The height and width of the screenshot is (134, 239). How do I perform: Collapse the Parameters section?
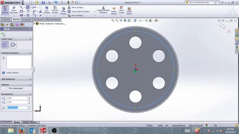[30, 94]
